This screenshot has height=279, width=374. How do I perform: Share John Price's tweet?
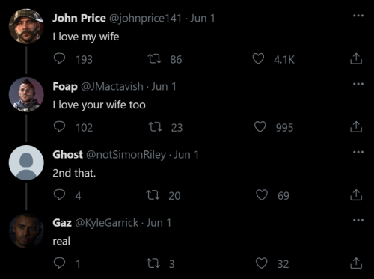coord(356,59)
